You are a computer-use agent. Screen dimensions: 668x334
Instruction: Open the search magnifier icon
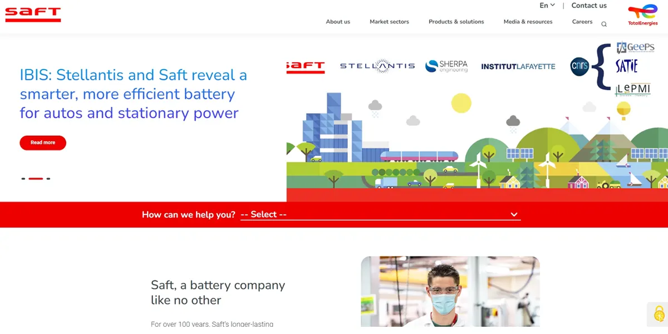click(x=604, y=23)
